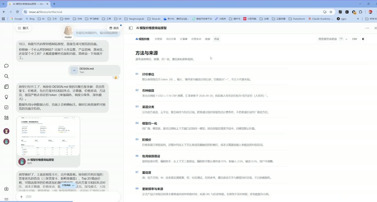Screen dimensions: 377x202
Task: Open the apps grid in bookmarks bar
Action: (x=3, y=19)
